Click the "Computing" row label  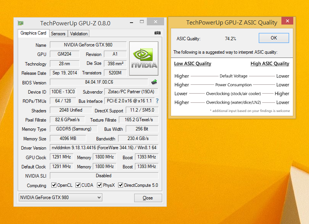pyautogui.click(x=36, y=185)
